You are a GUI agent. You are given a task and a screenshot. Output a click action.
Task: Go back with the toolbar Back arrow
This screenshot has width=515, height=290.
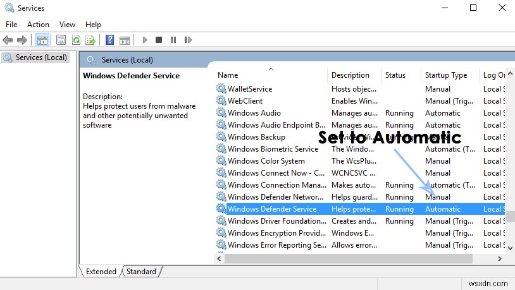(x=8, y=40)
